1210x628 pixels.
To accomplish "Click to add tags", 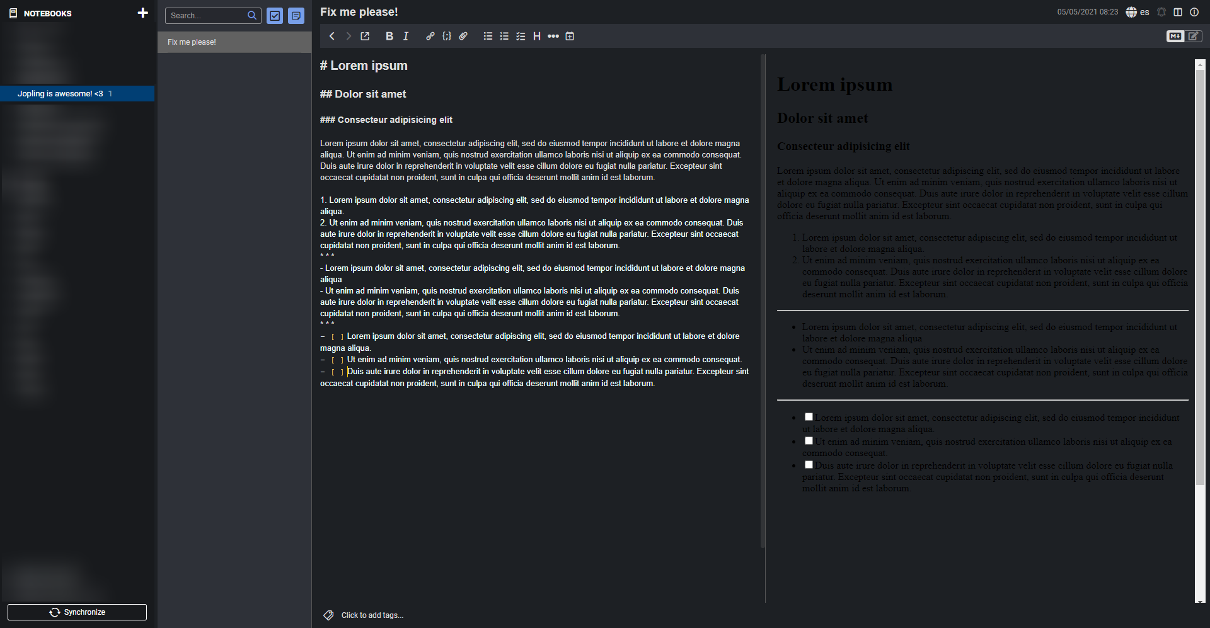I will click(372, 615).
